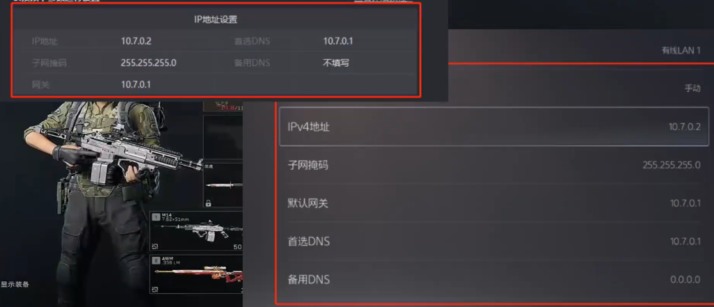714x307 pixels.
Task: Click the IP地址设置 panel header
Action: coord(215,19)
